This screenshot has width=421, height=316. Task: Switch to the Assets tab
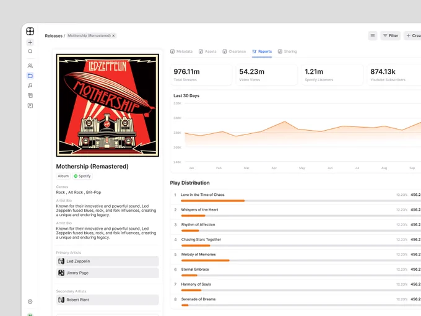(x=207, y=51)
